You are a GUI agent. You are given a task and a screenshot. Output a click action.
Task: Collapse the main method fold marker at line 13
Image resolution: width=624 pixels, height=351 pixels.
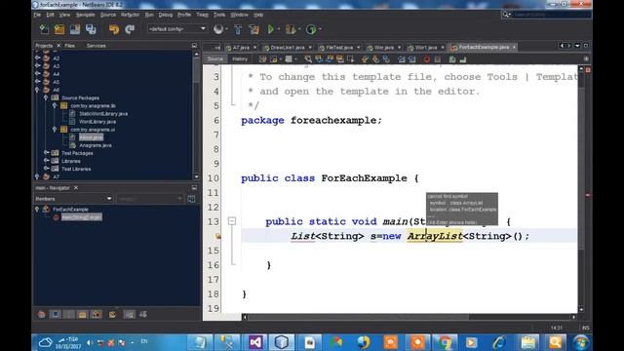[232, 221]
